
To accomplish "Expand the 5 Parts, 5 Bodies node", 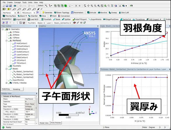I will [x=6, y=83].
